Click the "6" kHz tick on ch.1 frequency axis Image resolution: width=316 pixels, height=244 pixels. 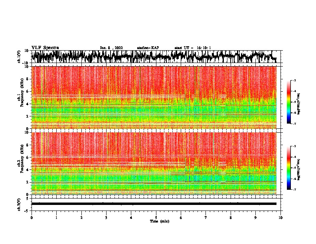pos(28,91)
